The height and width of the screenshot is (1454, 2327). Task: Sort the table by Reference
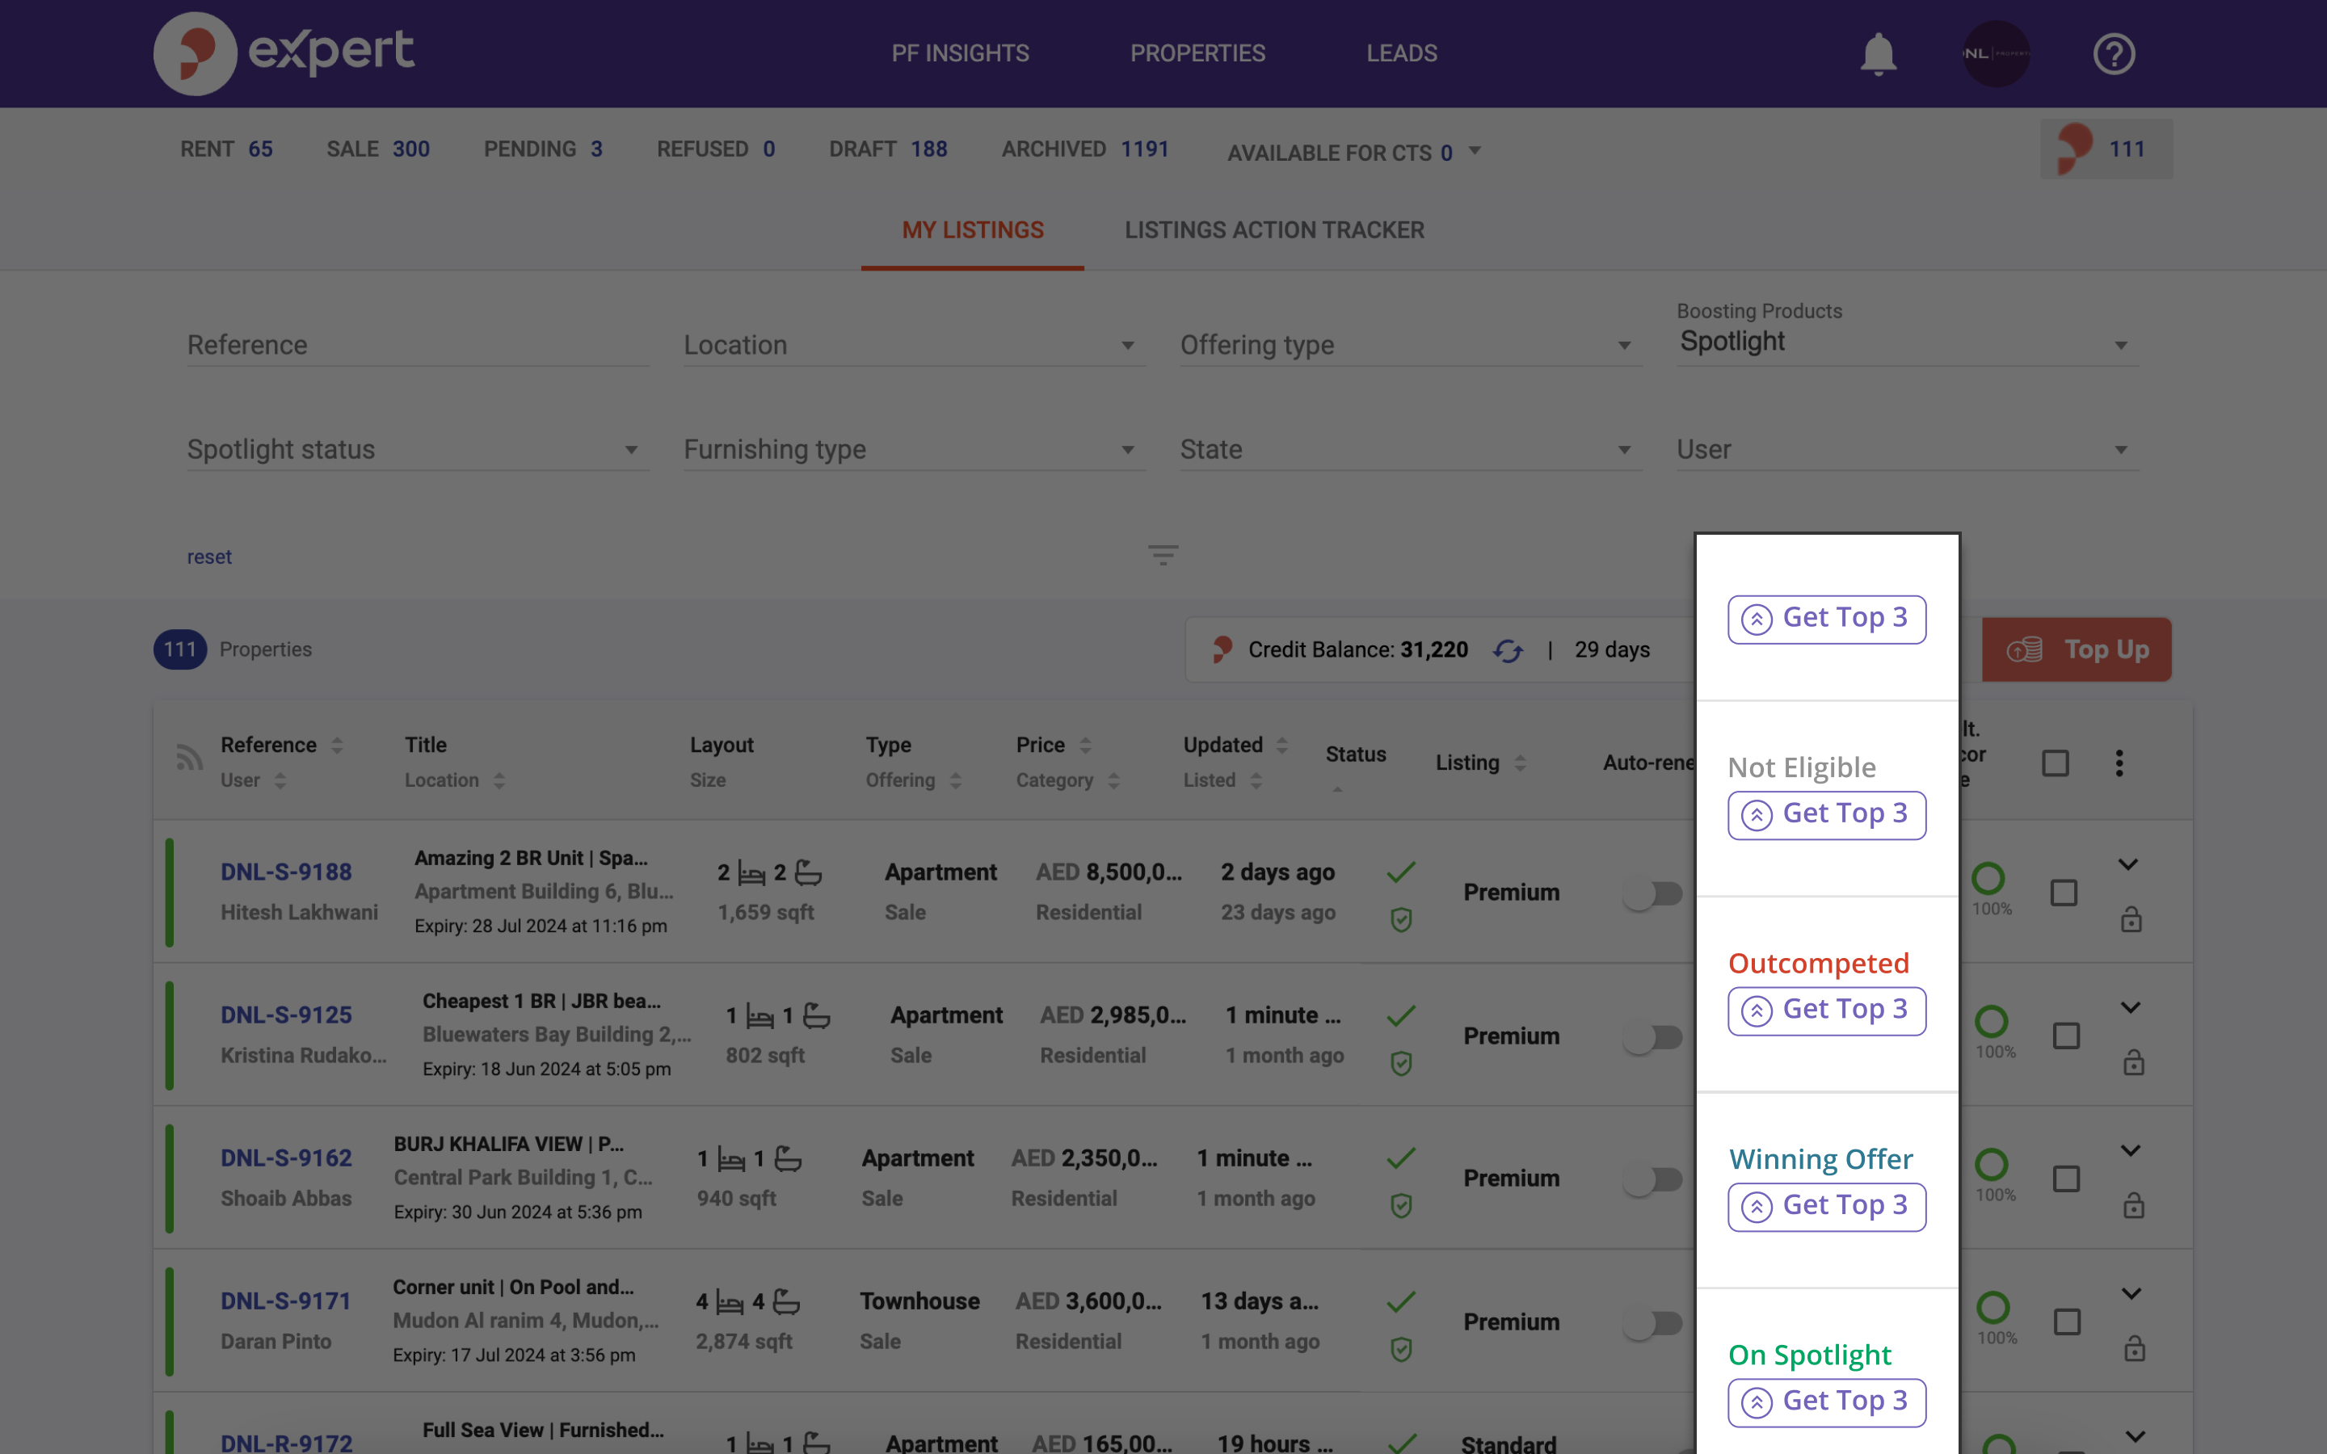click(337, 746)
